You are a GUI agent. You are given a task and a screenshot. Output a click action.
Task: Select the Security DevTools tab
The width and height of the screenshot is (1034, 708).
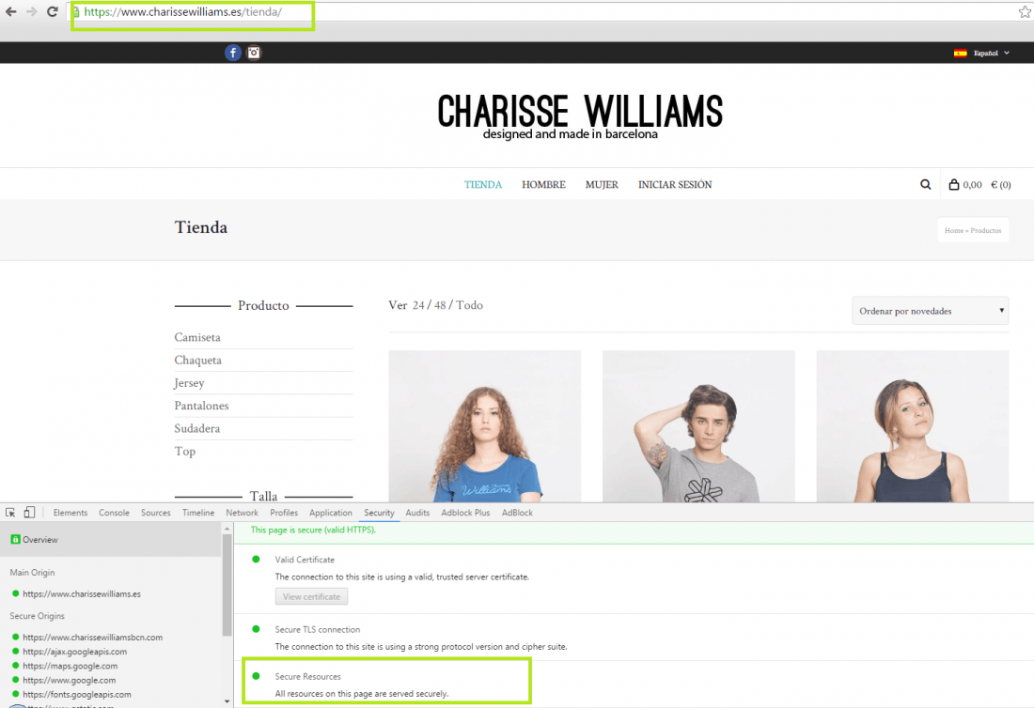coord(379,513)
